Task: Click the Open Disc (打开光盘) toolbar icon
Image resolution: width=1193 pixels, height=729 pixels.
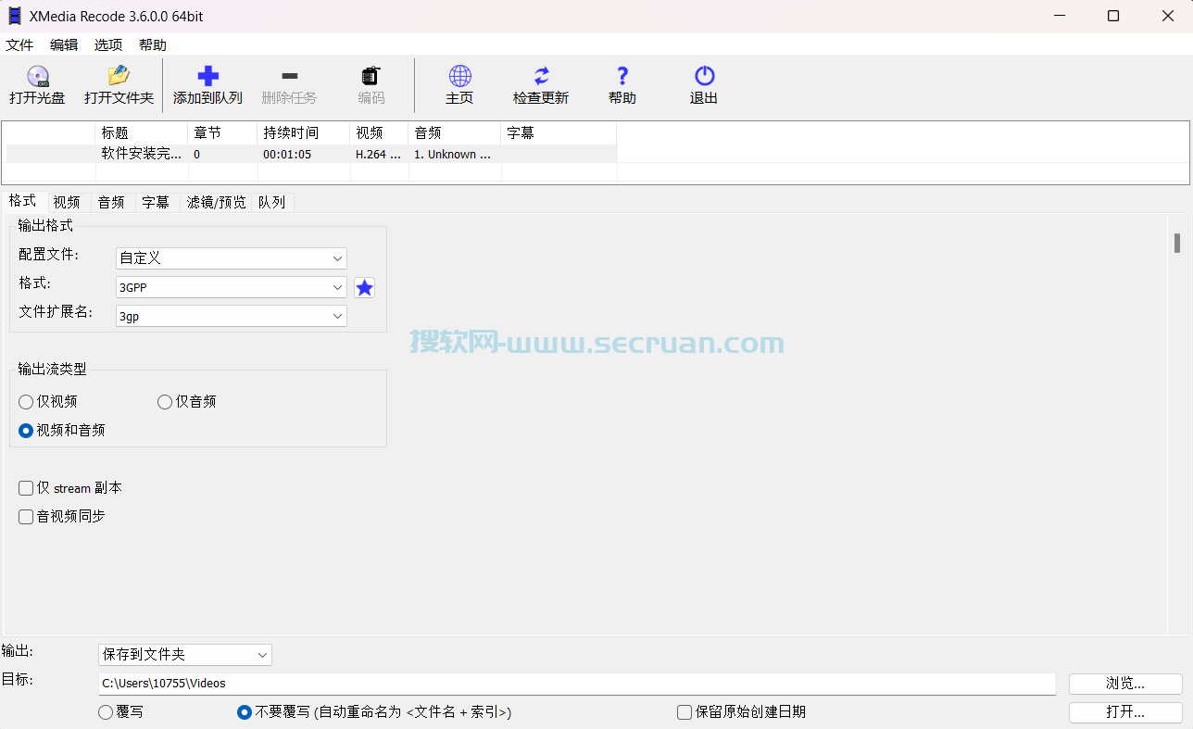Action: (37, 76)
